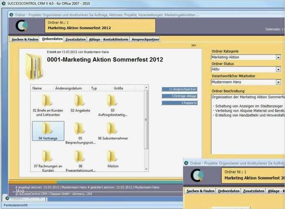Viewport: 285px width, 209px height.
Task: Expand the Ordner Kategorie dropdown
Action: [x=278, y=57]
